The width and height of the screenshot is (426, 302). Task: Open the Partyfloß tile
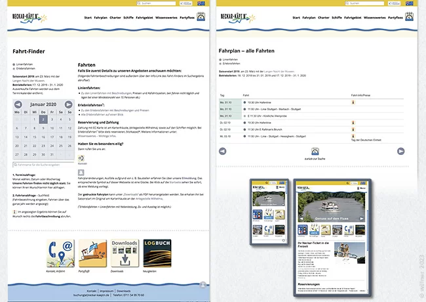tap(92, 253)
